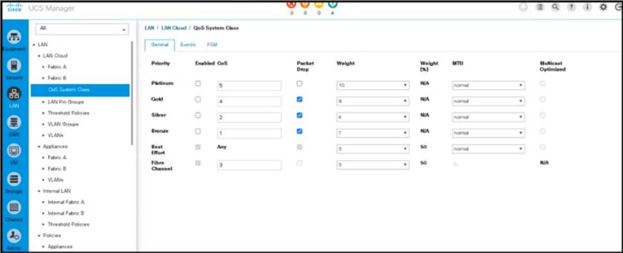The width and height of the screenshot is (623, 253).
Task: Click the LAN breadcrumb link
Action: point(150,28)
